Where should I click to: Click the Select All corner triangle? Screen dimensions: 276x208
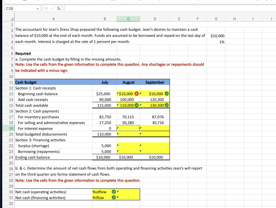pos(12,19)
